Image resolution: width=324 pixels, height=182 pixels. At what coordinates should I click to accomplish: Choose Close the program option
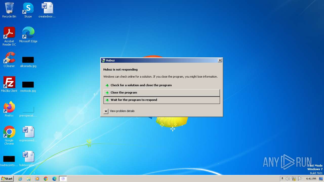click(x=161, y=93)
